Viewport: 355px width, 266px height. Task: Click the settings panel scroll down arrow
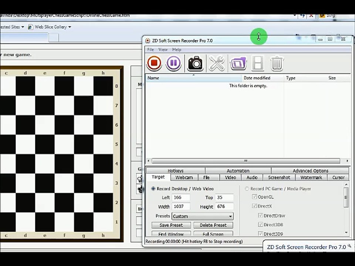(x=346, y=233)
